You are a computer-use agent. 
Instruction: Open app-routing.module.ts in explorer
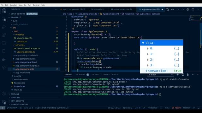(x=34, y=55)
